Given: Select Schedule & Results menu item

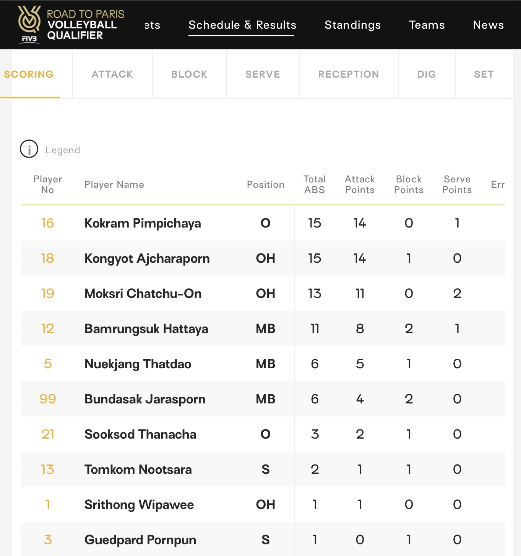Looking at the screenshot, I should click(242, 25).
